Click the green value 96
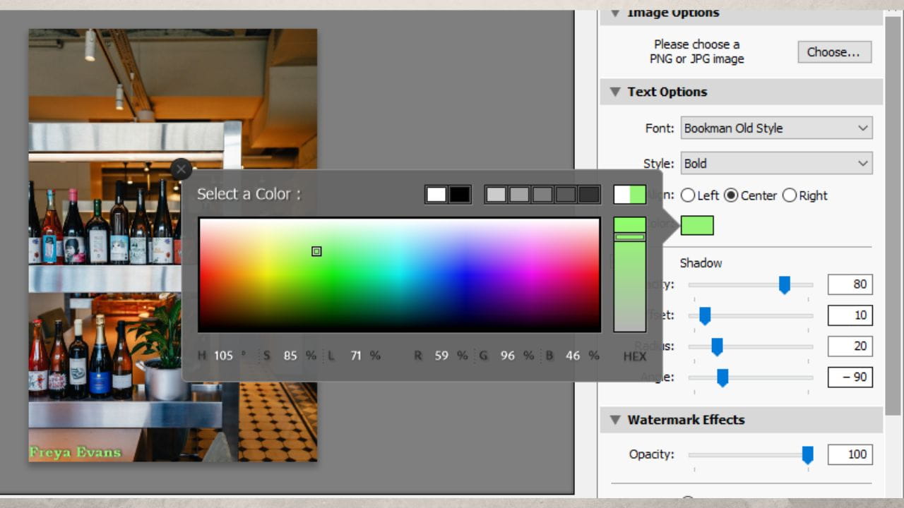 click(508, 356)
